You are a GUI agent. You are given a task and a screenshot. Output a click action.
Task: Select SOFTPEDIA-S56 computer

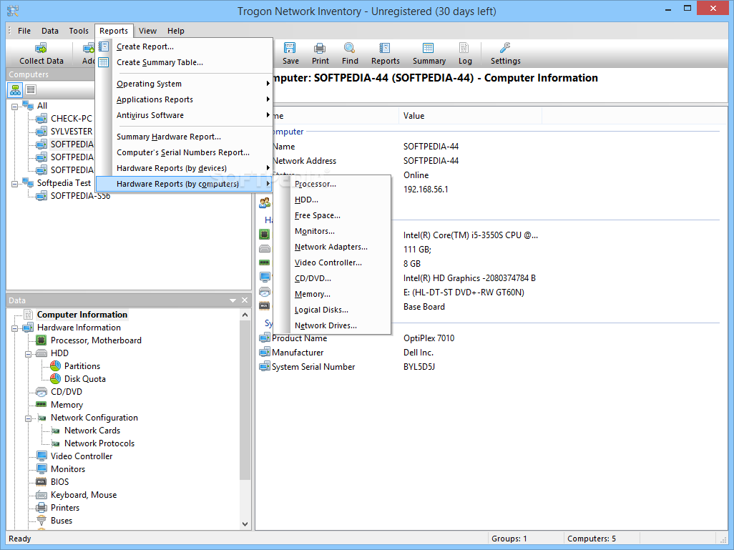81,196
